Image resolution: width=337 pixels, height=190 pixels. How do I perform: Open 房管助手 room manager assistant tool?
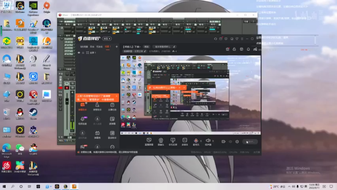click(97, 107)
